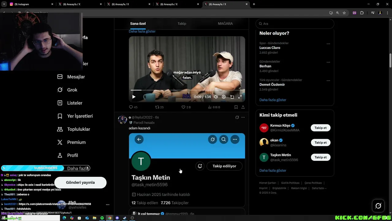The height and width of the screenshot is (221, 392).
Task: Switch to the Takip timeline tab
Action: (182, 24)
